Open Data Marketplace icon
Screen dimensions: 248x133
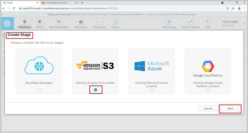[59, 22]
